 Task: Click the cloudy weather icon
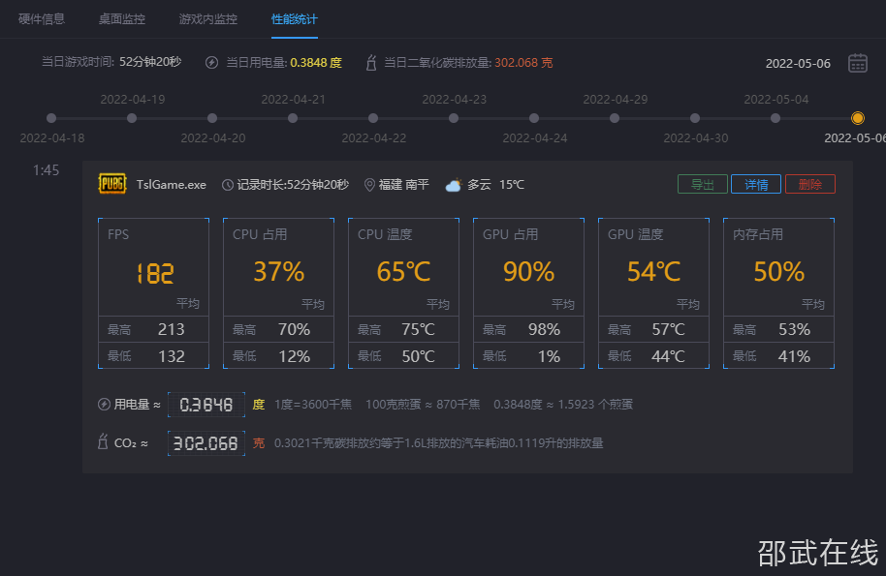[453, 185]
